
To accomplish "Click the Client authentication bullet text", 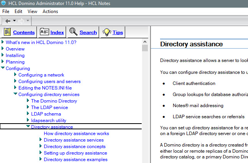I will pos(194,83).
